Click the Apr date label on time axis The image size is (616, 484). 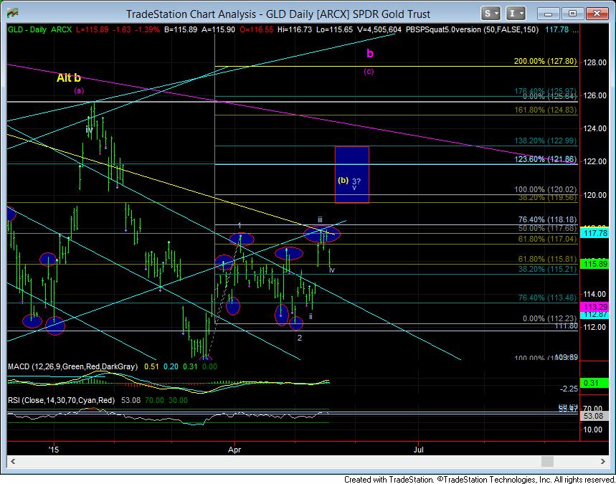point(235,450)
